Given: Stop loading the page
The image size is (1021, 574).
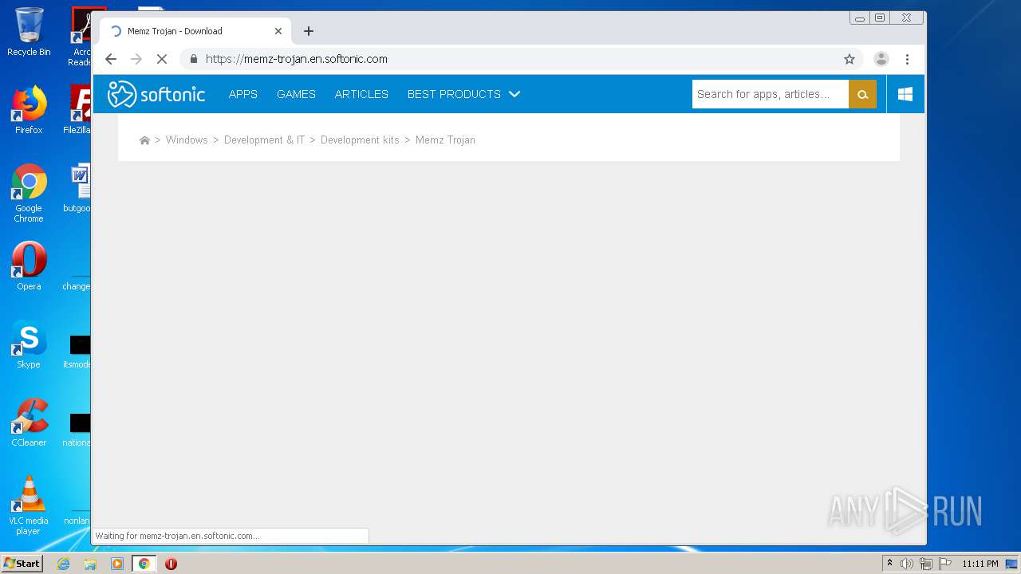Looking at the screenshot, I should pyautogui.click(x=161, y=59).
